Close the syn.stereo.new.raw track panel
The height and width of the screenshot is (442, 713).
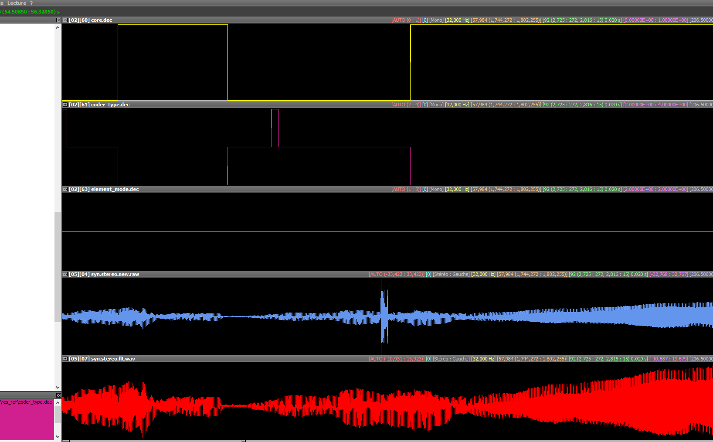[x=65, y=274]
